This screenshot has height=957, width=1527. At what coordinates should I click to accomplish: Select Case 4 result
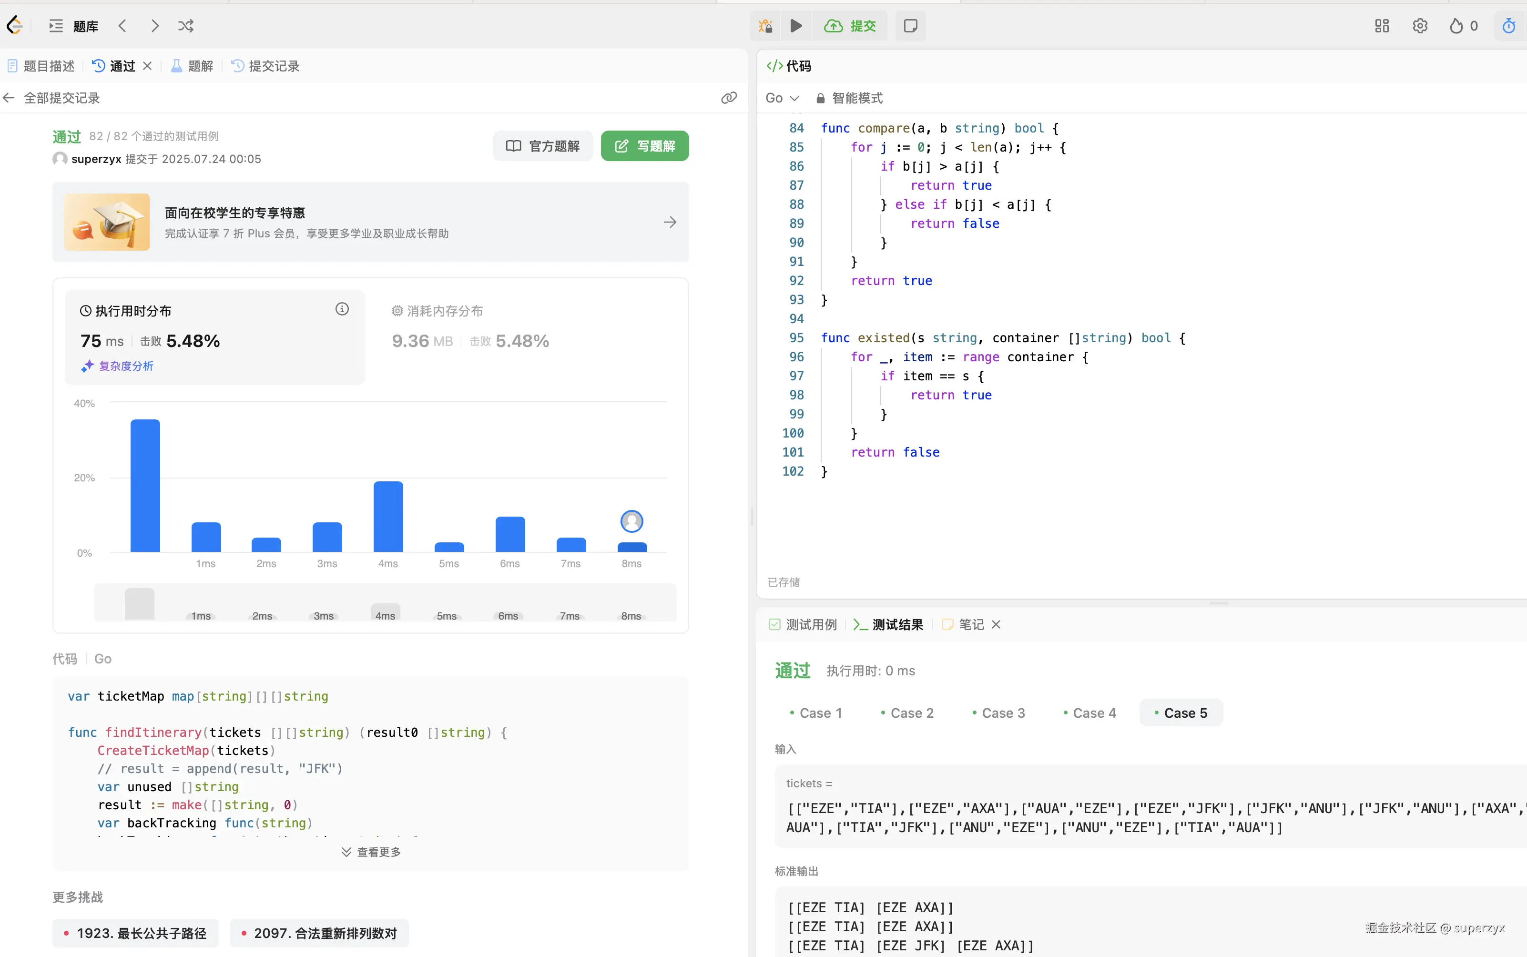pyautogui.click(x=1089, y=713)
